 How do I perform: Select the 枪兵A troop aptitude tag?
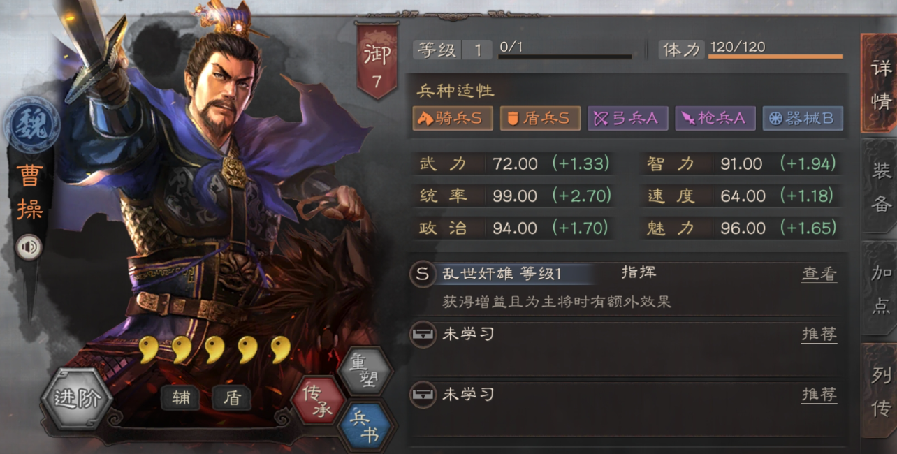pyautogui.click(x=715, y=118)
